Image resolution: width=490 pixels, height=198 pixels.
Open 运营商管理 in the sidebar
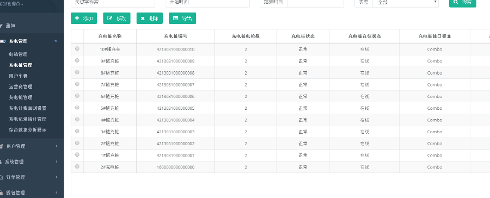(21, 86)
